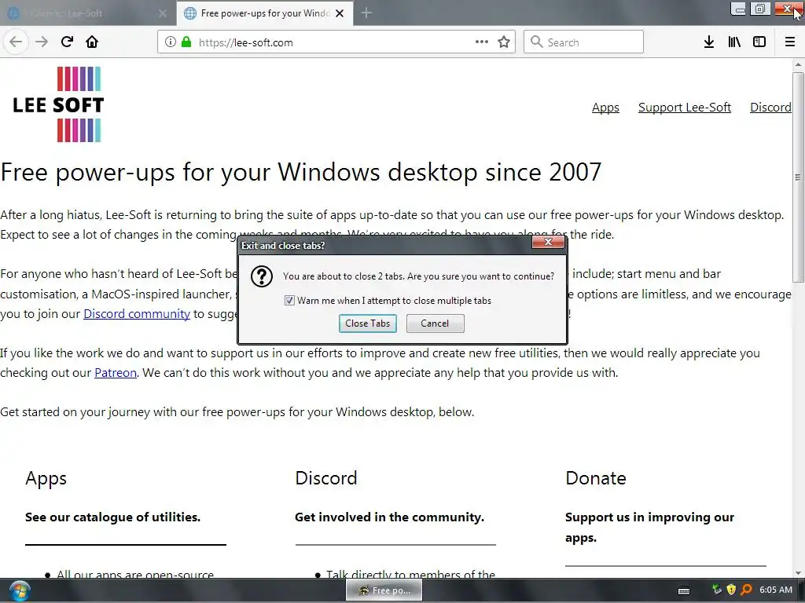Click the 'Donate' section heading

point(596,478)
